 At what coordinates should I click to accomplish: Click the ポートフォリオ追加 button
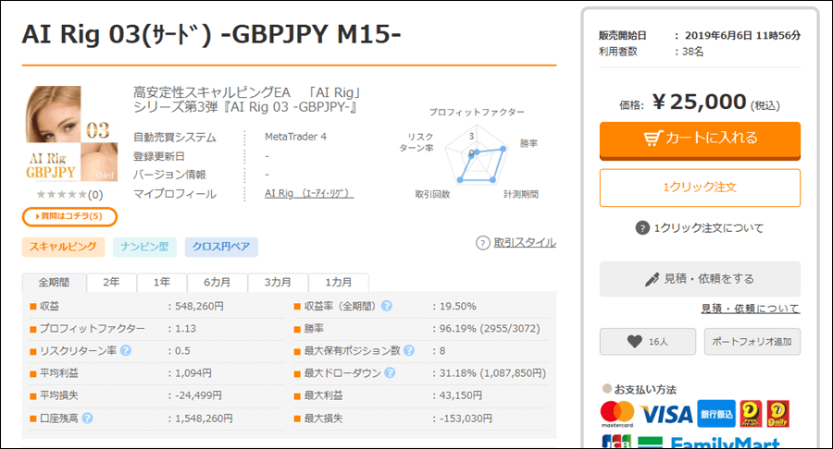752,342
